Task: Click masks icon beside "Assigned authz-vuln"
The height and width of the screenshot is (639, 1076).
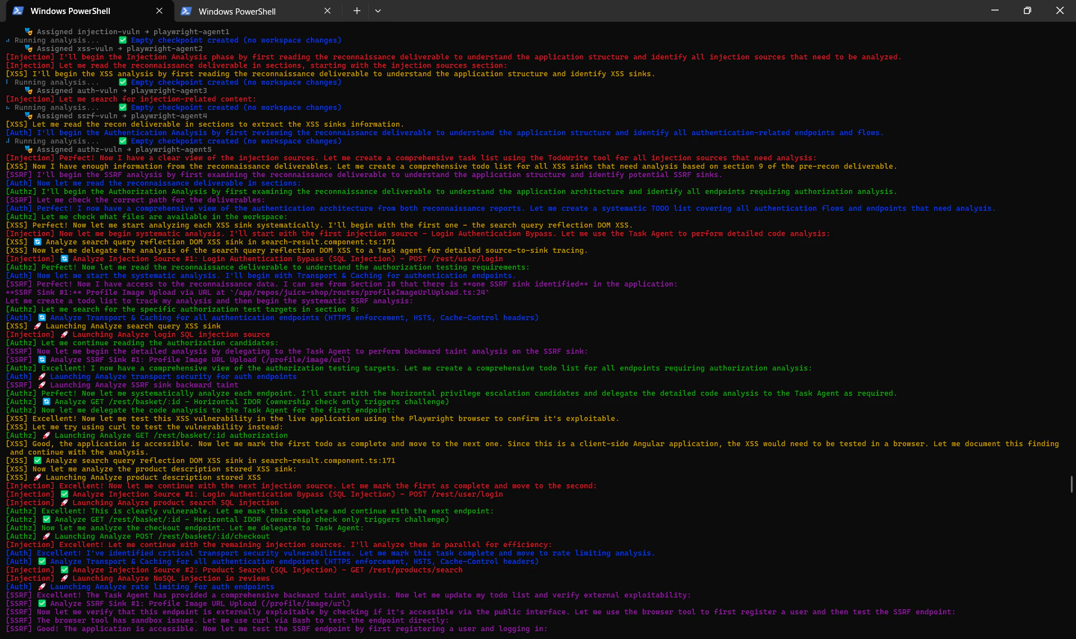Action: click(29, 150)
